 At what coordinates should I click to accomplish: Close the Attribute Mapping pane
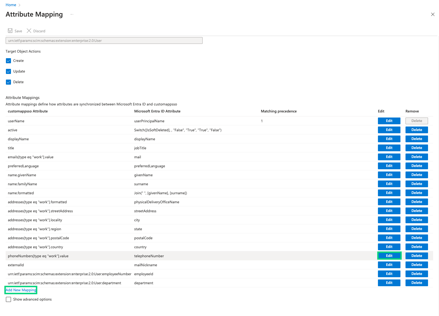[433, 14]
